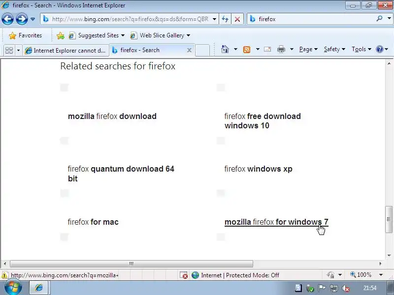Open search provider dropdown arrow

[389, 19]
